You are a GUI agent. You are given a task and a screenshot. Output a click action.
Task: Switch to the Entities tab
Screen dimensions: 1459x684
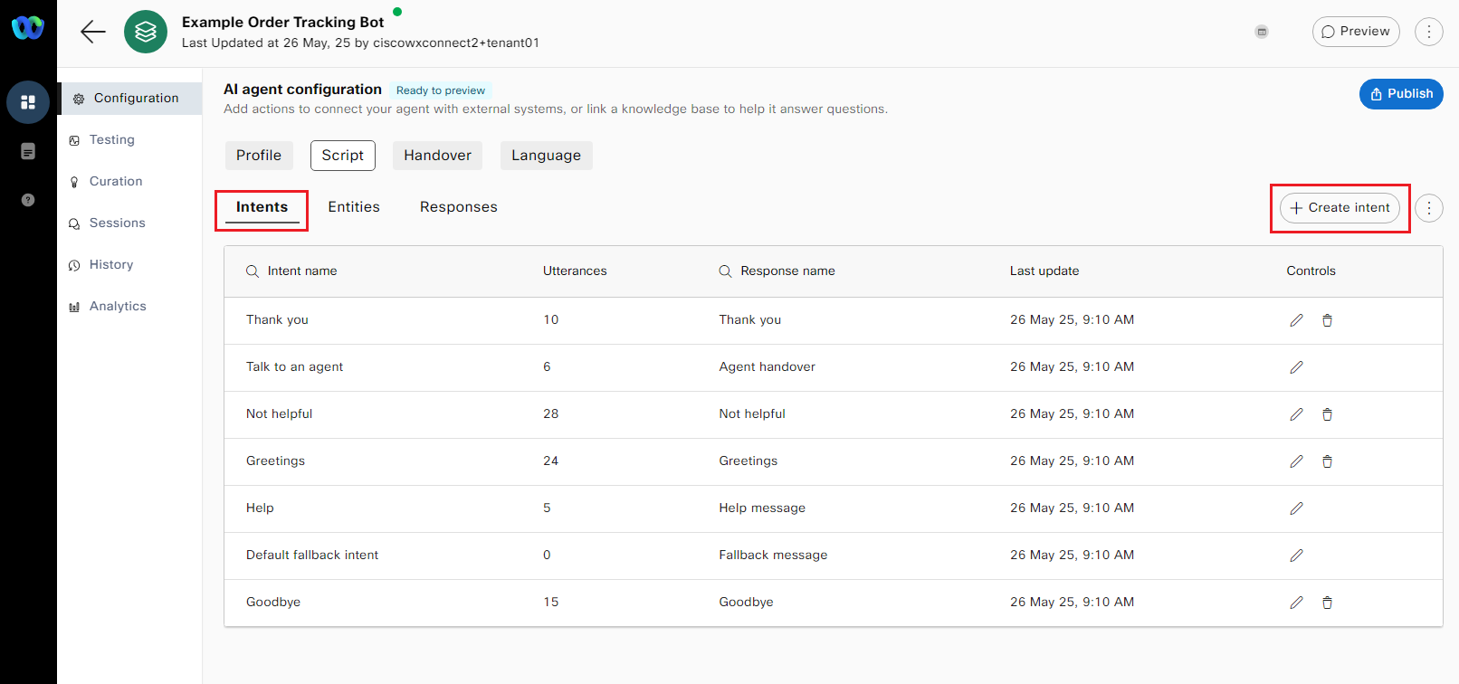tap(354, 207)
